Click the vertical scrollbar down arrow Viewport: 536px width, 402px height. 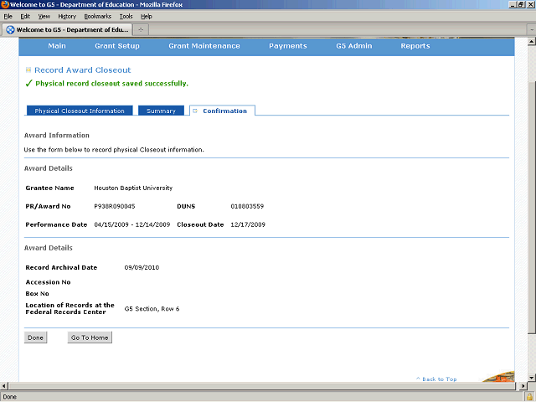(531, 378)
